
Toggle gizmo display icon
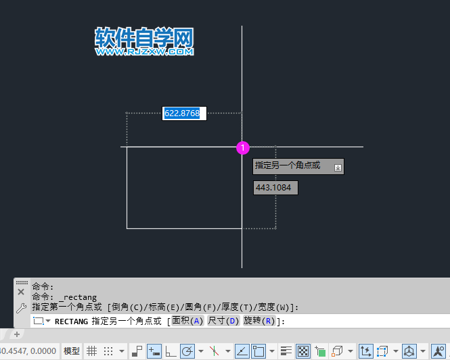pyautogui.click(x=409, y=351)
